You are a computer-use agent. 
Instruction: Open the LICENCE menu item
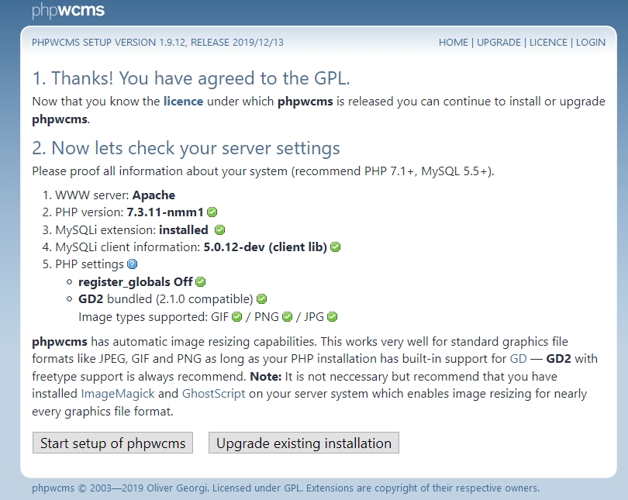[x=548, y=43]
